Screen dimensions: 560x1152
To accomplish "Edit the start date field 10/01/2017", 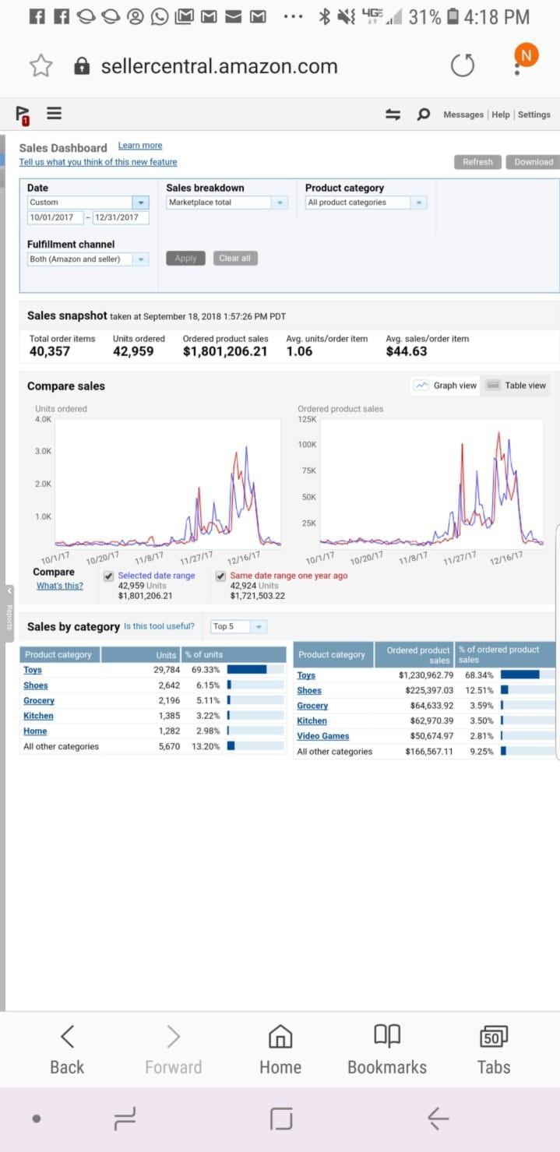I will point(55,217).
